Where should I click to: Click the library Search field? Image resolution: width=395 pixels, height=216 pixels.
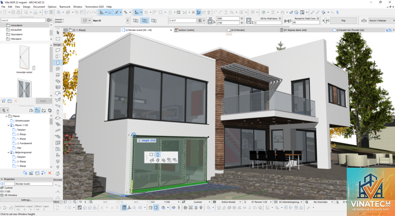point(23,20)
